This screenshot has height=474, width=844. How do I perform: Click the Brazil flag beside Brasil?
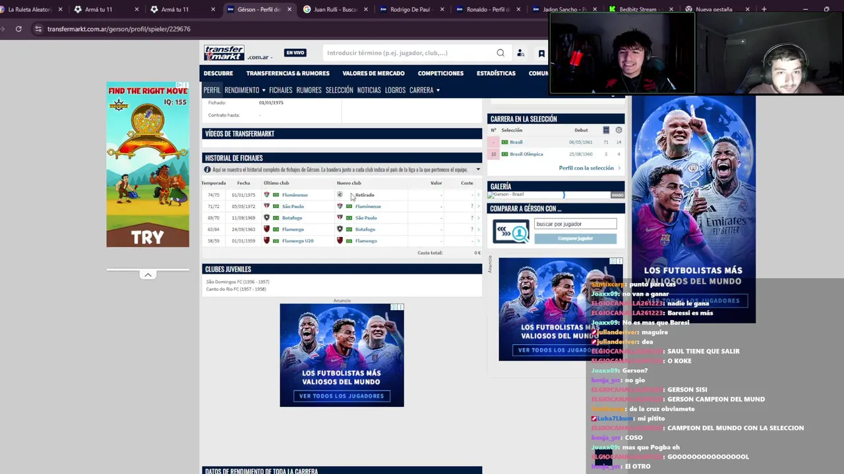504,142
